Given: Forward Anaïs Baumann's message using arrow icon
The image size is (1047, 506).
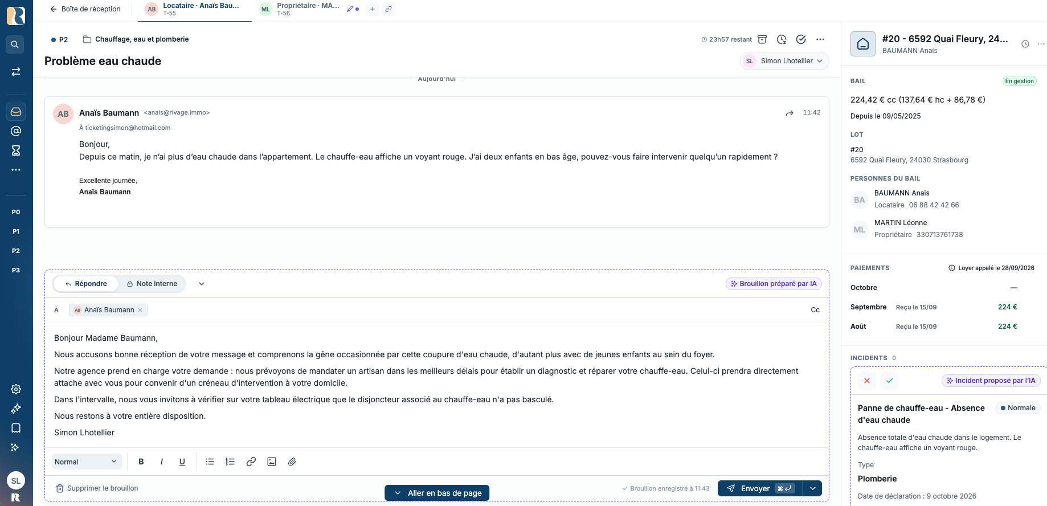Looking at the screenshot, I should pos(790,113).
